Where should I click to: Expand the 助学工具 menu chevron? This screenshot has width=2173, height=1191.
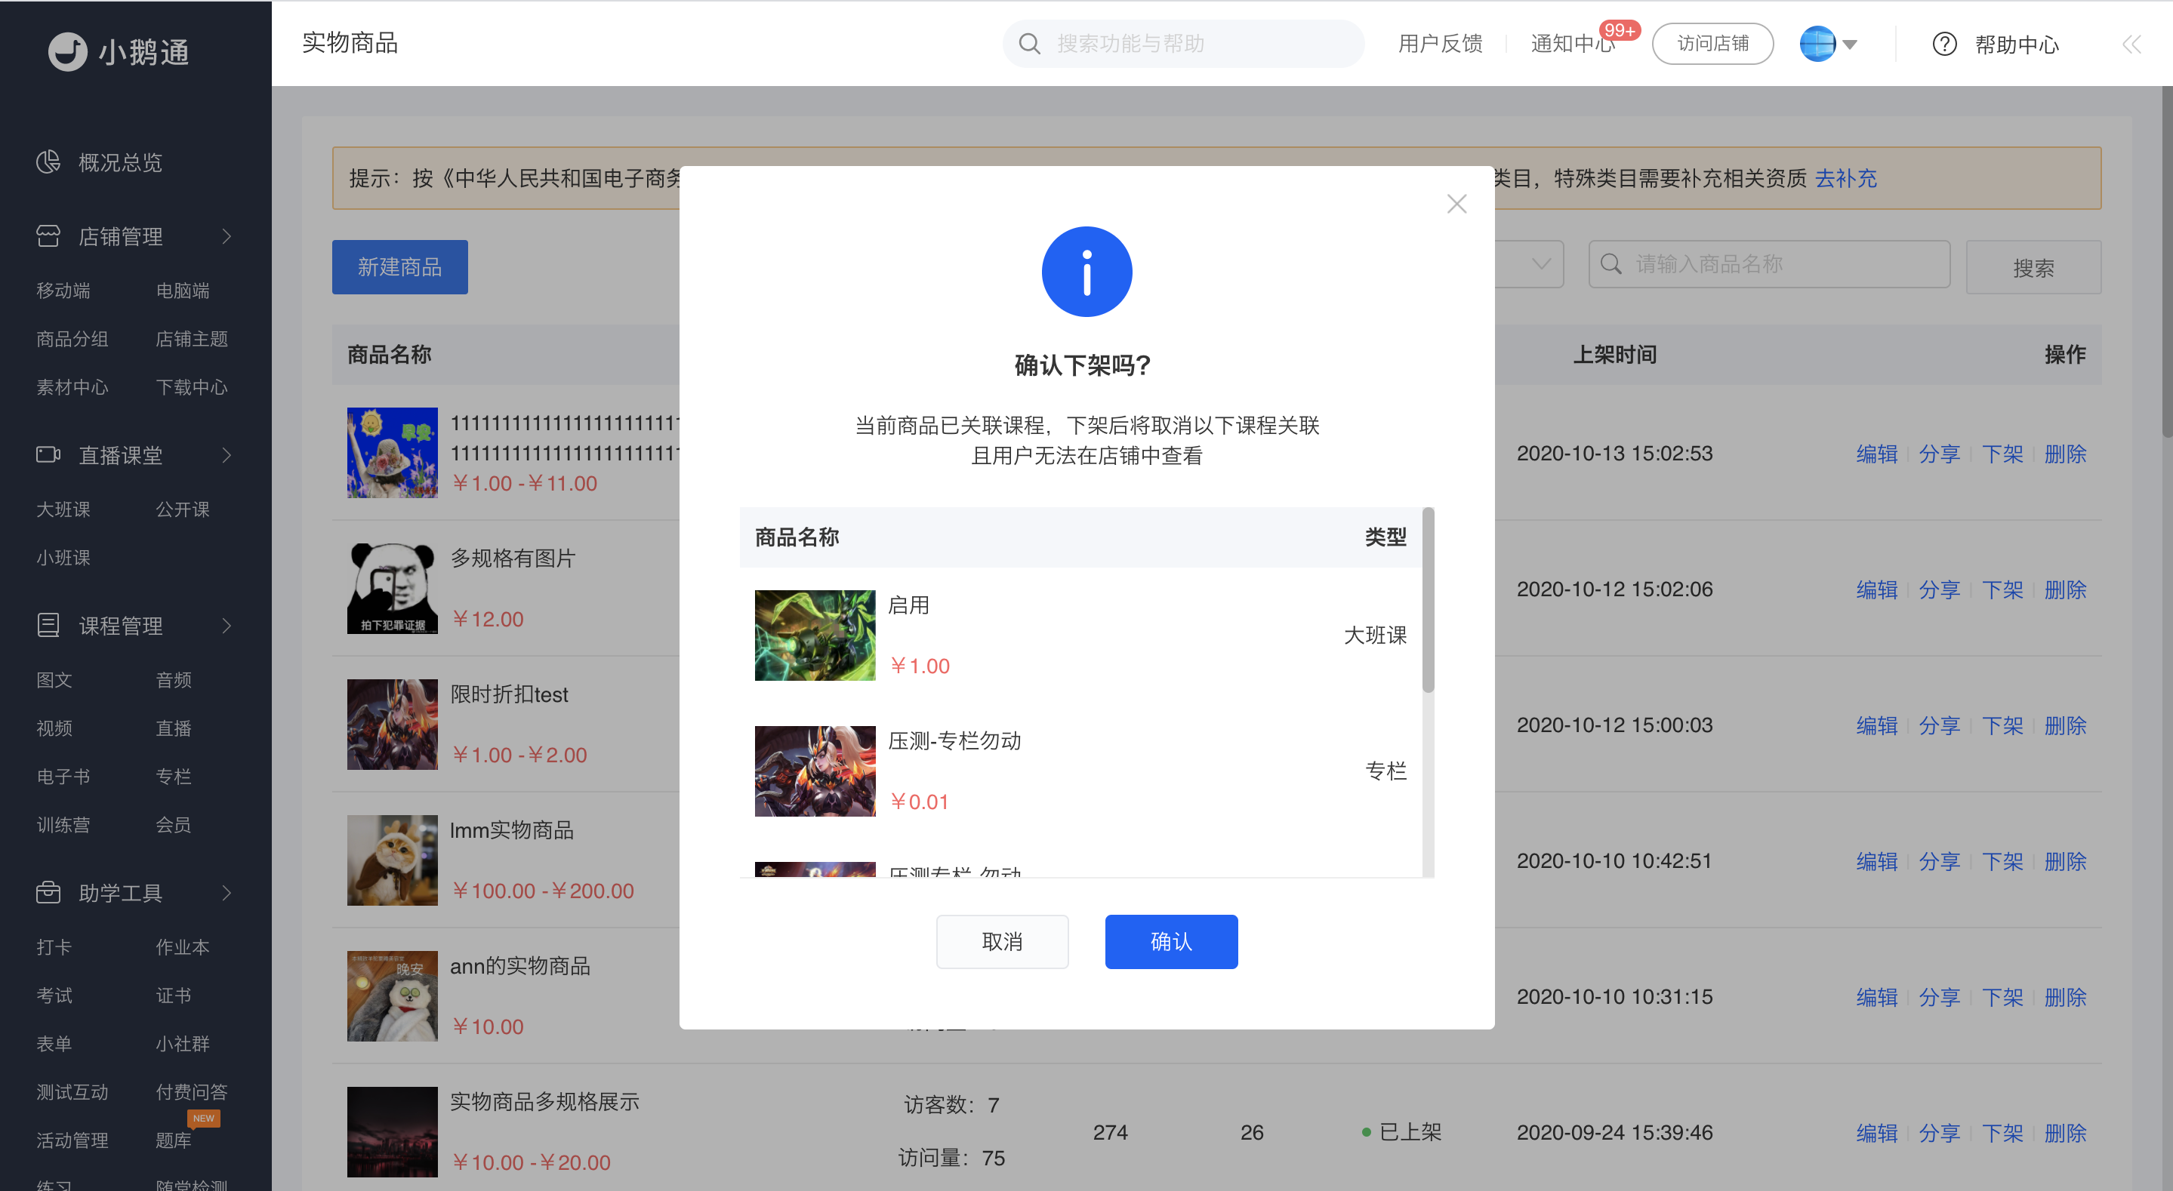click(x=226, y=892)
